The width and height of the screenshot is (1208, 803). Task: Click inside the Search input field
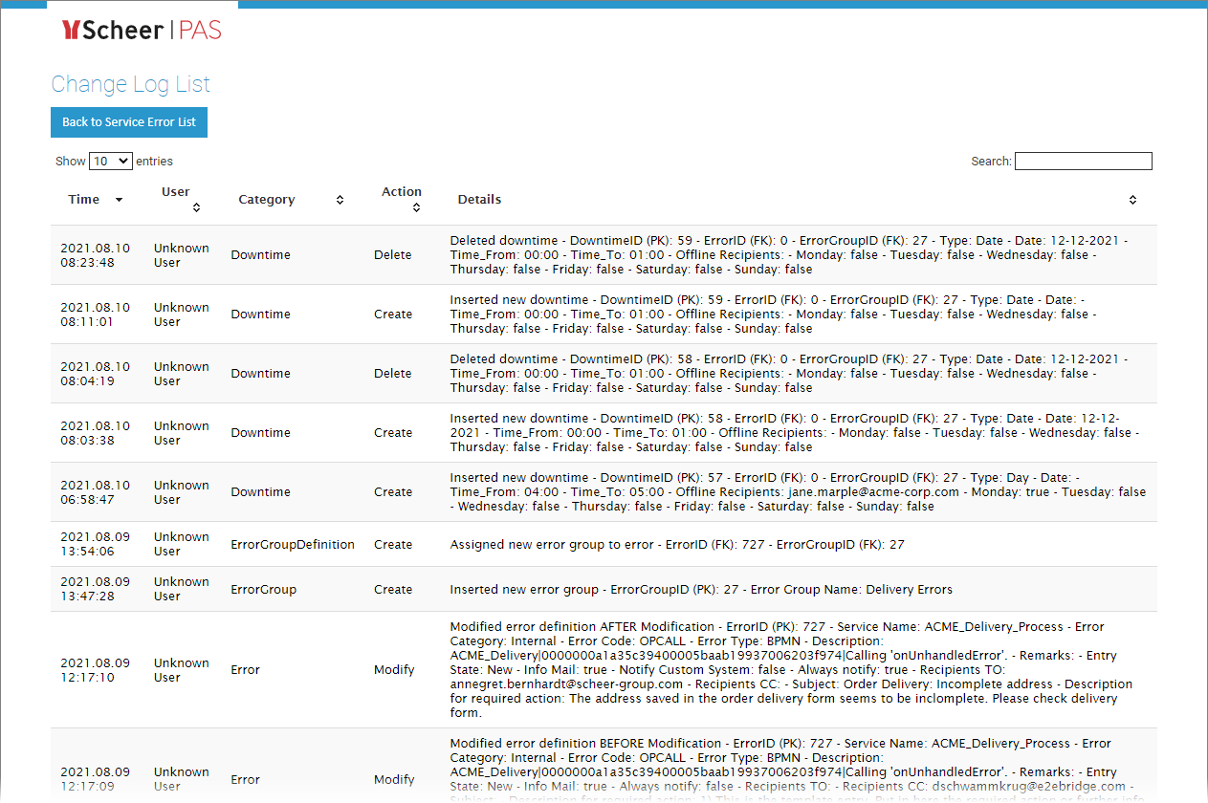(x=1083, y=161)
